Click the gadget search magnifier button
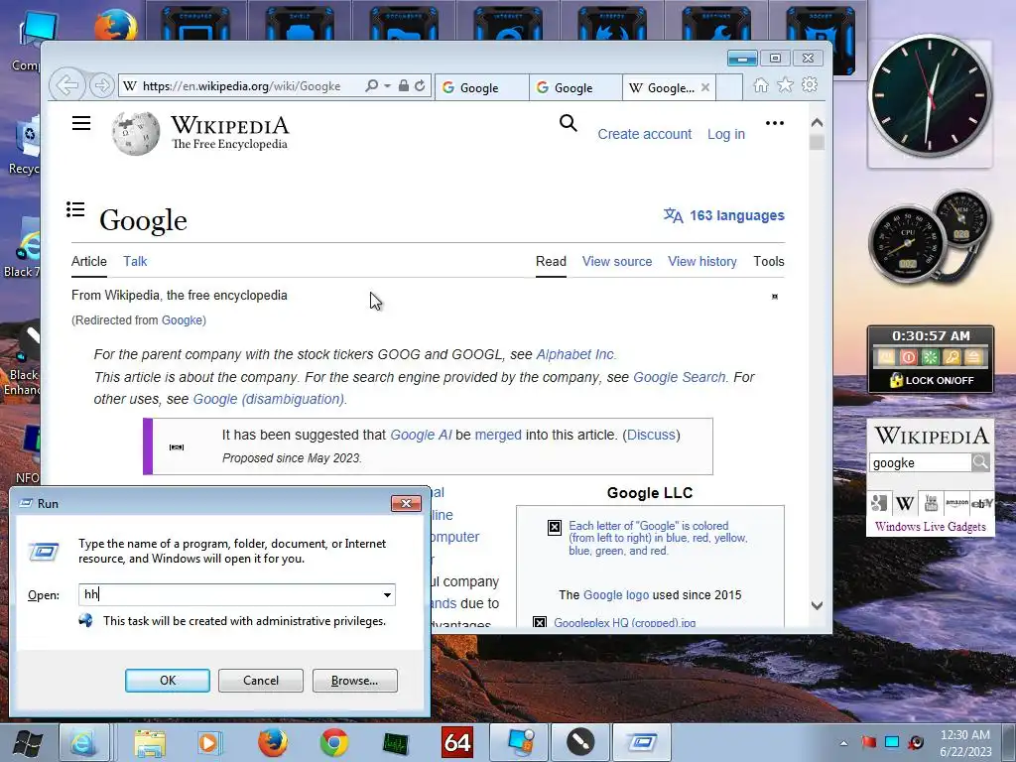The image size is (1016, 762). coord(980,462)
